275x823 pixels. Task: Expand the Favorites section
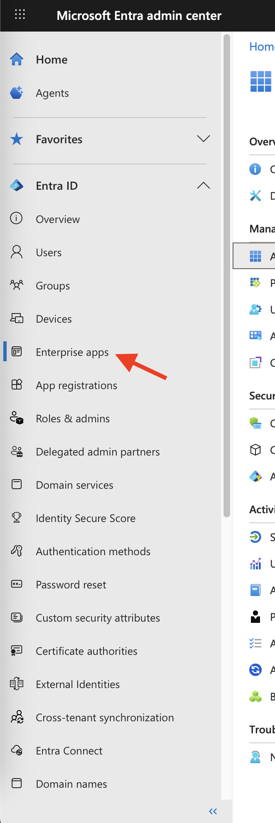click(203, 139)
